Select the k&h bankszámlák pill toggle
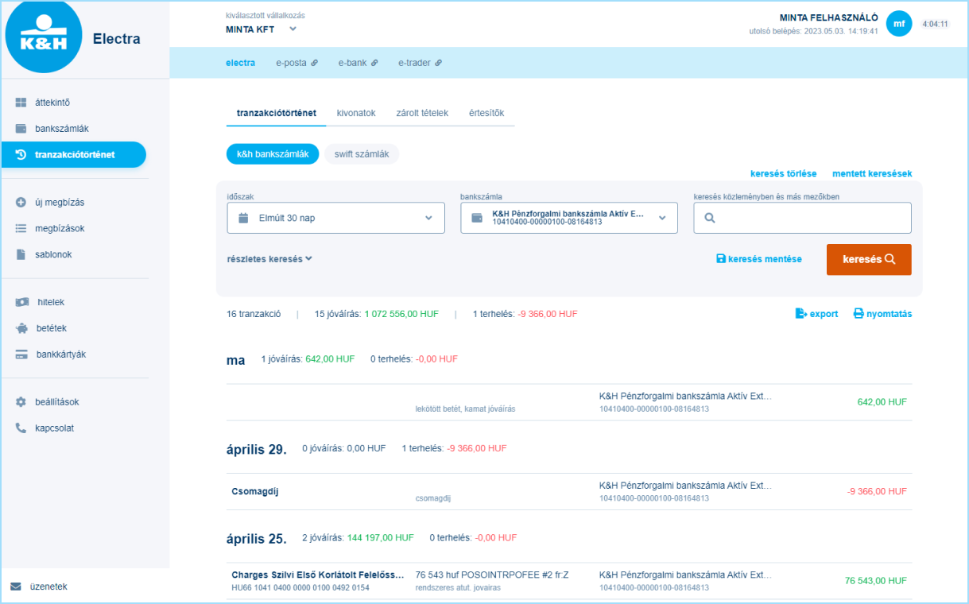This screenshot has height=604, width=969. point(273,154)
